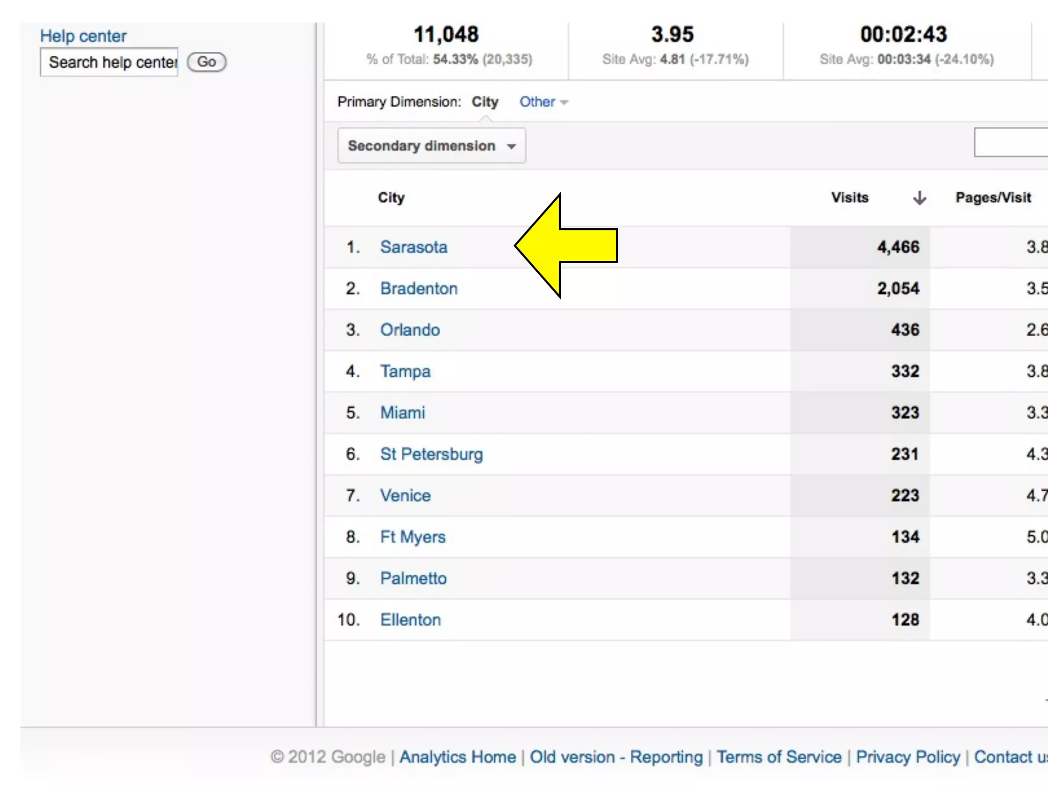Click the Visits sort descending arrow

coord(919,198)
